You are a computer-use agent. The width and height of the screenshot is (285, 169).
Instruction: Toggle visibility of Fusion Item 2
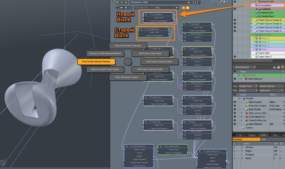pyautogui.click(x=235, y=57)
